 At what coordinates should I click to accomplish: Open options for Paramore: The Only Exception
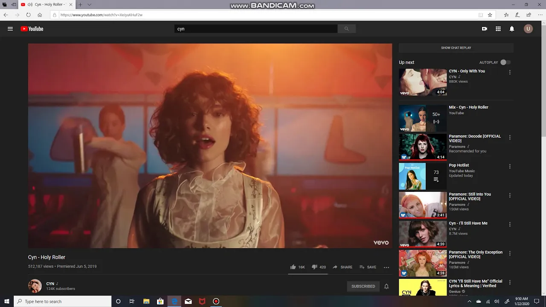(x=510, y=253)
